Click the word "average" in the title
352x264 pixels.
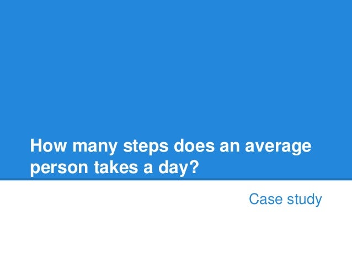tap(278, 147)
